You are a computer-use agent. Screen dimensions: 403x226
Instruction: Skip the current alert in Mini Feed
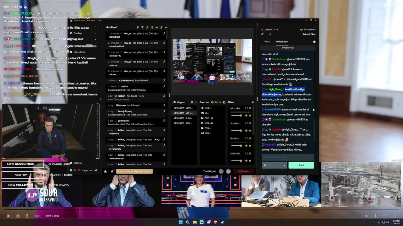[x=156, y=27]
